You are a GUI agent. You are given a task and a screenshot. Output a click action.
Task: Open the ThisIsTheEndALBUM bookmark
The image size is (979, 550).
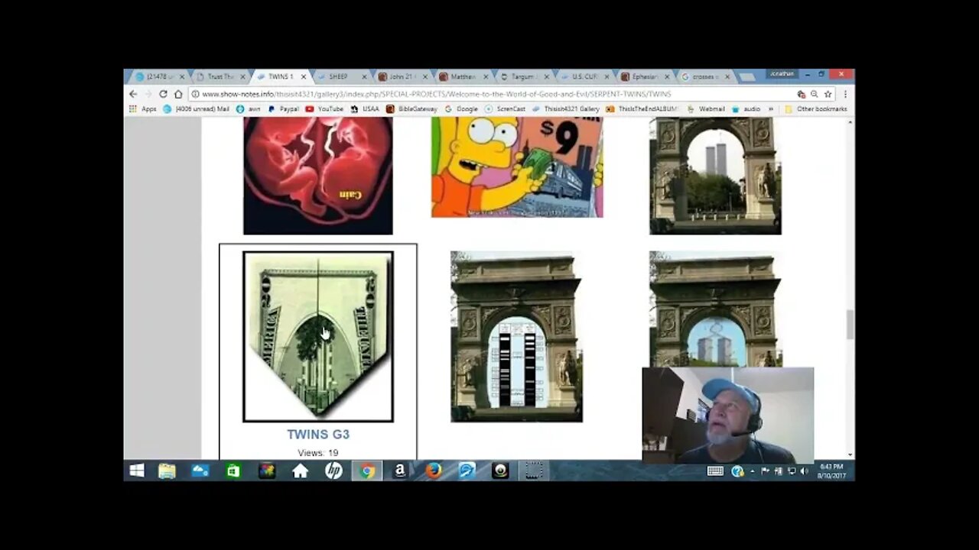pos(641,109)
